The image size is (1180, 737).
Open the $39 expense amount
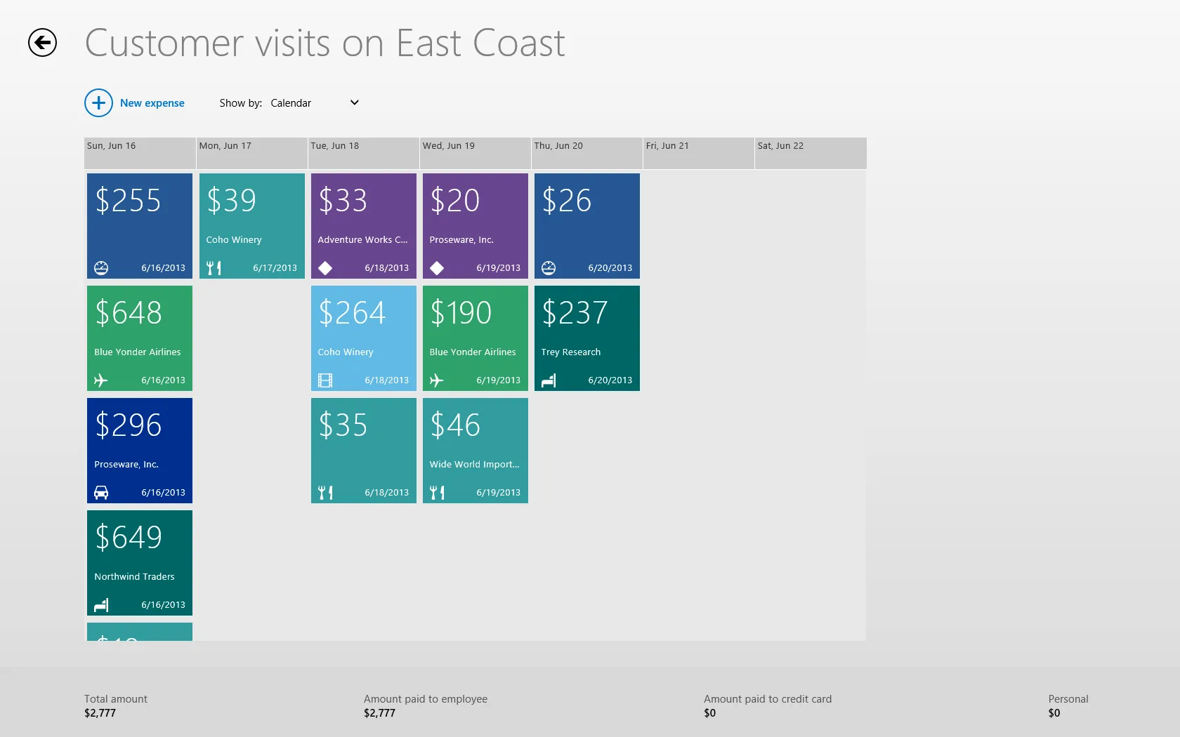point(231,201)
